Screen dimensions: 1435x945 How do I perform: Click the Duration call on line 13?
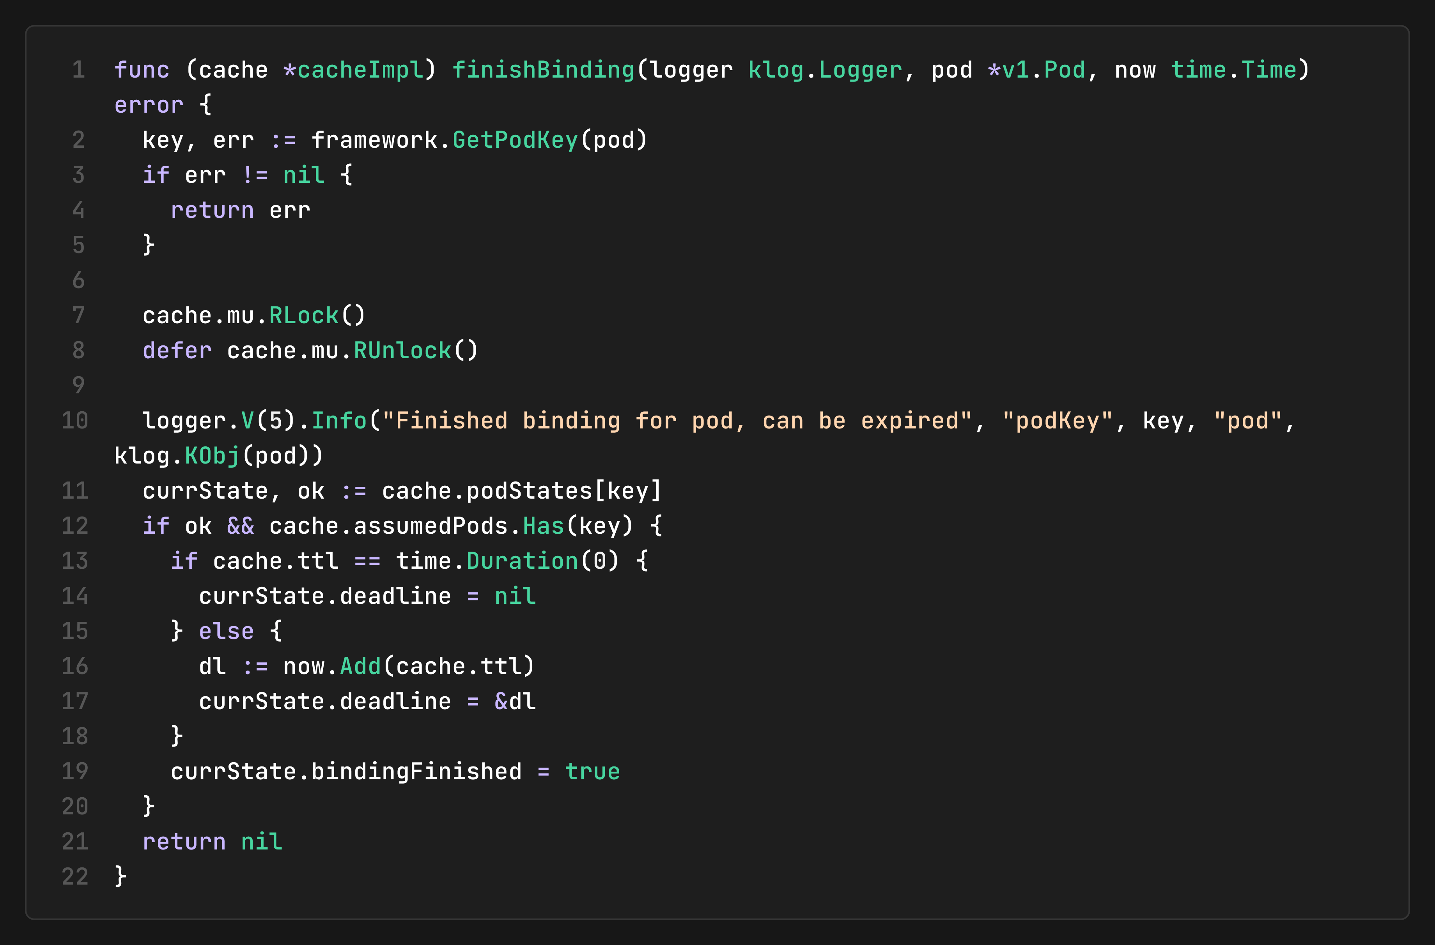tap(522, 561)
